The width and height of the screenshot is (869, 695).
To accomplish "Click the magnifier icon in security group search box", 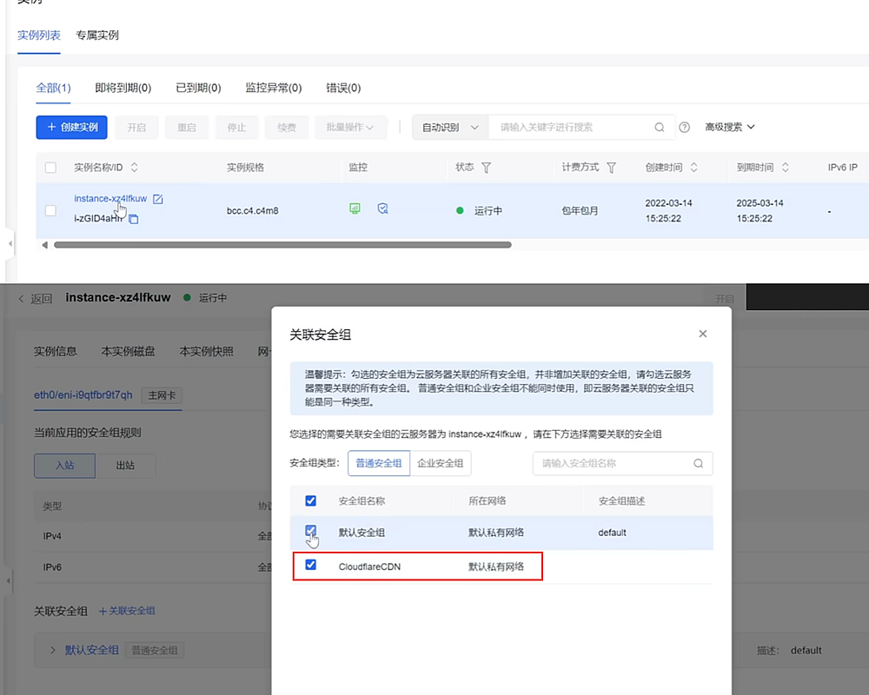I will [698, 463].
